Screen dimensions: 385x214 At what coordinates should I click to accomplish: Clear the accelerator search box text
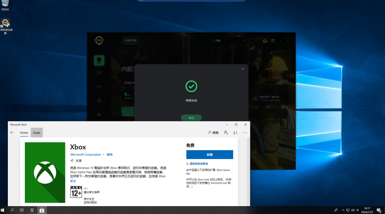click(x=244, y=41)
